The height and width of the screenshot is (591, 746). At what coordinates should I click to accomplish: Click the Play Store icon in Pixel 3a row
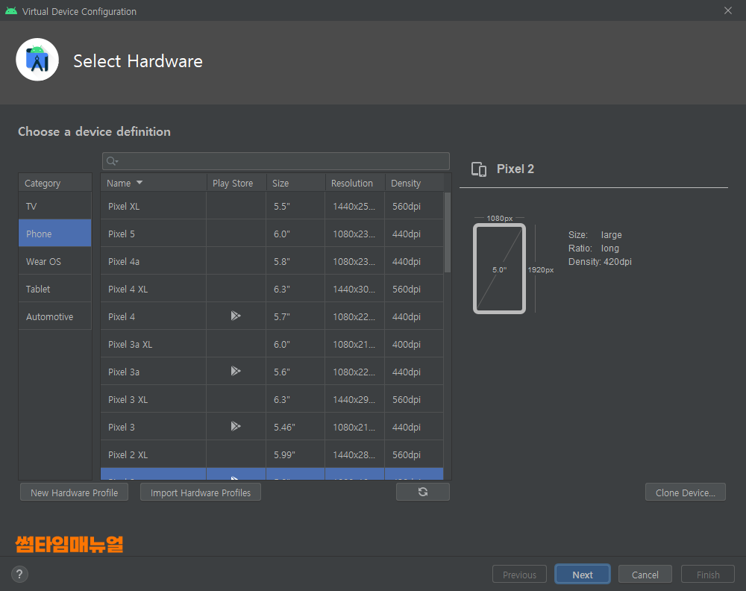coord(236,371)
